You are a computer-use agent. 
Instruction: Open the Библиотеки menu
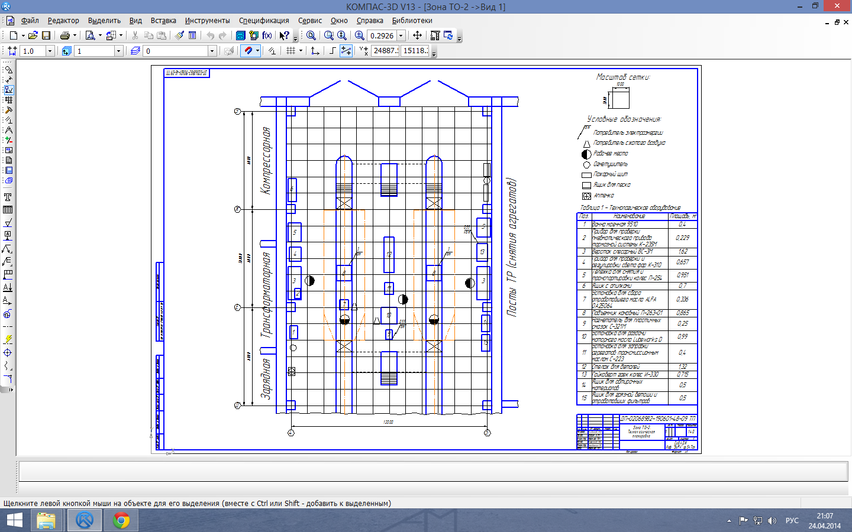(x=412, y=20)
